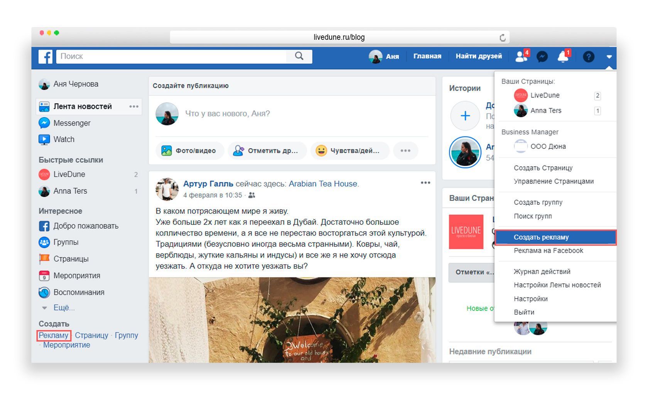Viewport: 648px width, 405px height.
Task: Open Мероприятия in left sidebar
Action: coord(69,276)
